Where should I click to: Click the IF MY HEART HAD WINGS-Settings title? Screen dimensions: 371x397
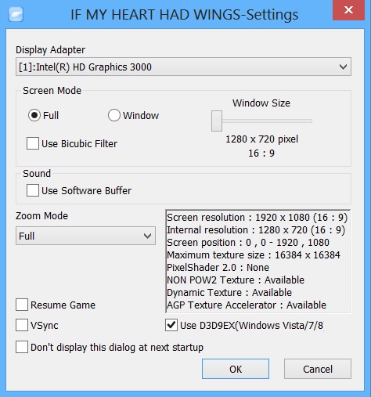tap(185, 15)
